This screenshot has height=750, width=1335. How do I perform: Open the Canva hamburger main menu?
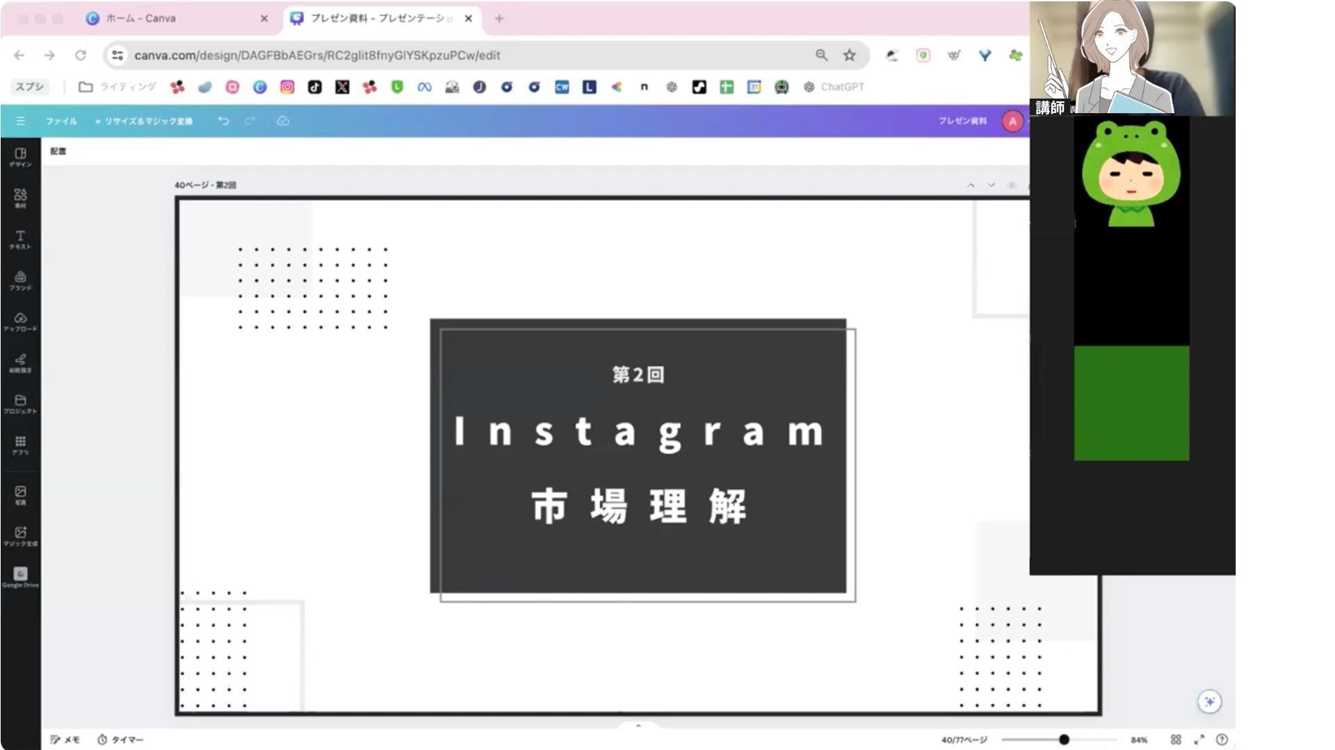(20, 121)
